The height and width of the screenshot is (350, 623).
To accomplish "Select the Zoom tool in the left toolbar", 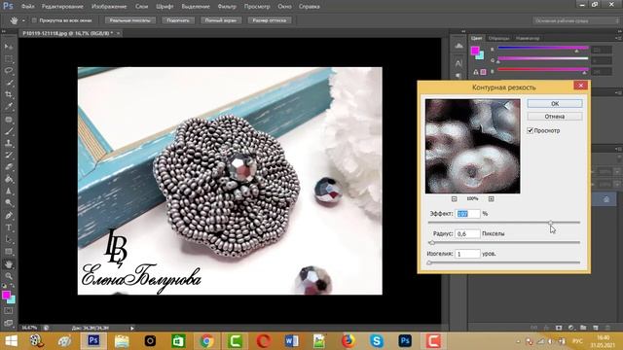I will pos(9,276).
